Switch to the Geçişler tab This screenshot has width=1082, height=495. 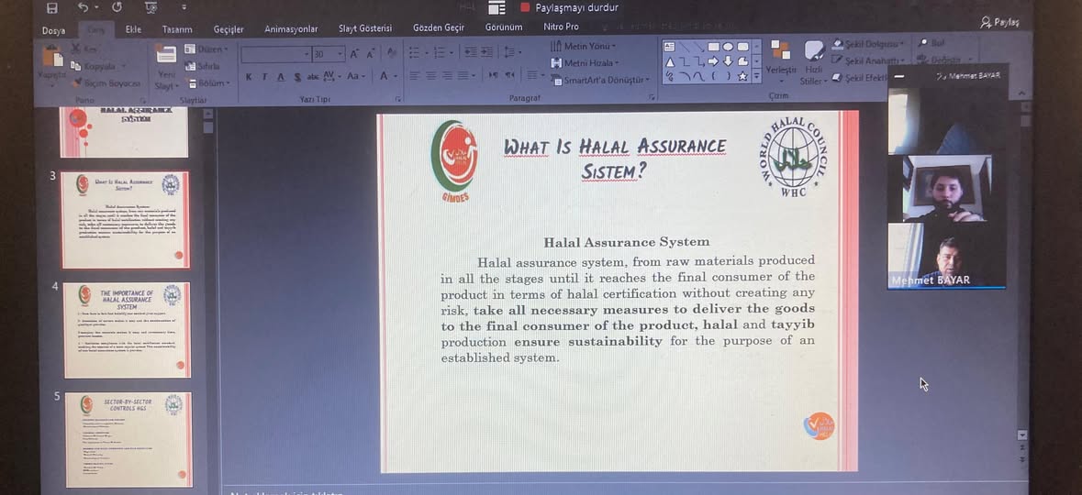click(229, 29)
